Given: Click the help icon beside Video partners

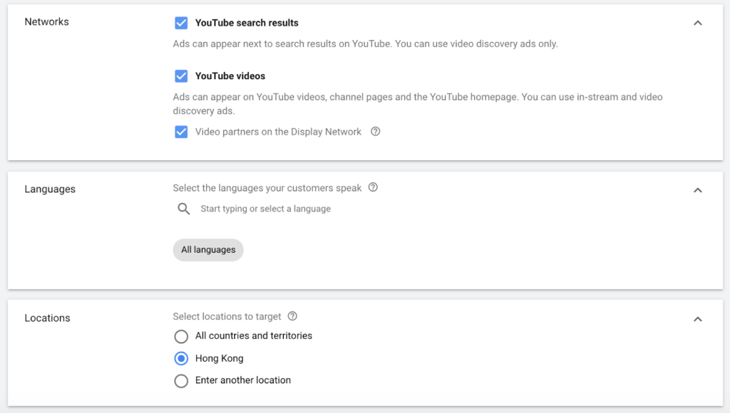Looking at the screenshot, I should coord(375,132).
